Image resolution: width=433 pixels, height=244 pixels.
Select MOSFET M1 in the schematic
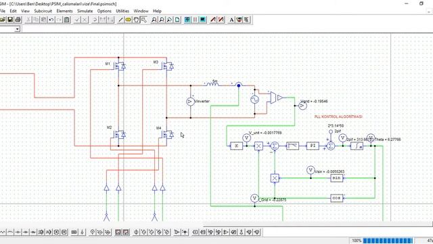coord(120,66)
